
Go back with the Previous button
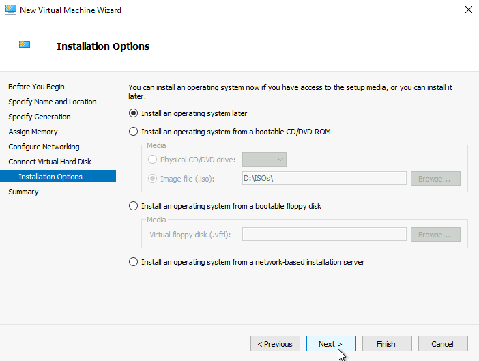[x=275, y=344]
